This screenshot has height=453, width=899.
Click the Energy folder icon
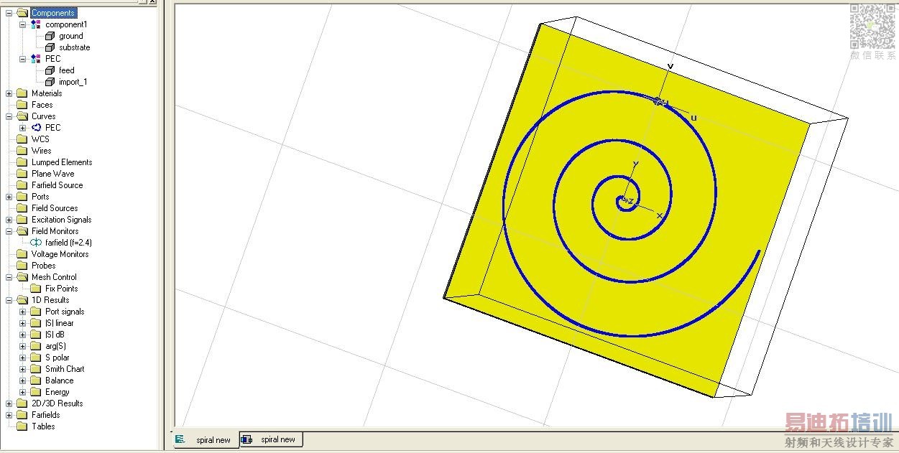click(x=35, y=392)
